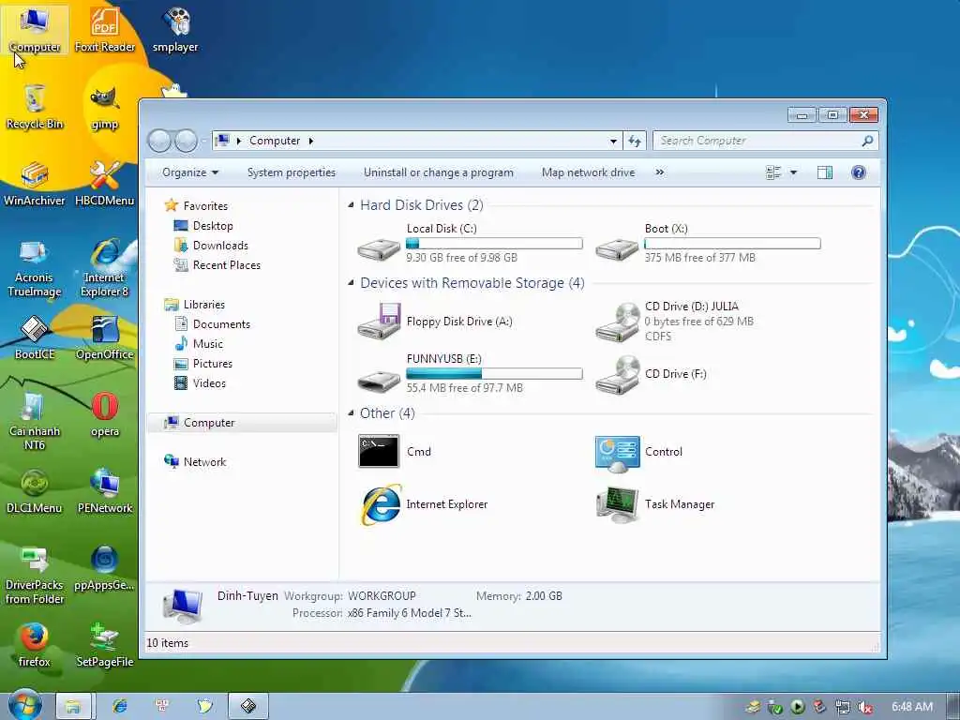
Task: Select the PENetwork desktop icon
Action: click(105, 491)
